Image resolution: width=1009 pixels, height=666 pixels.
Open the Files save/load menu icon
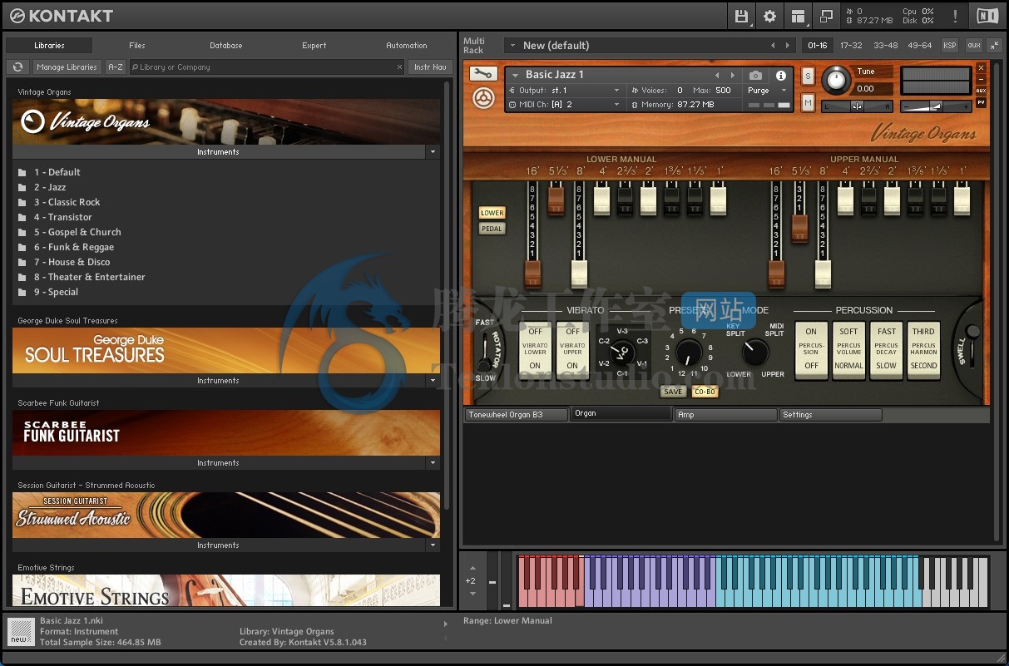[x=742, y=16]
